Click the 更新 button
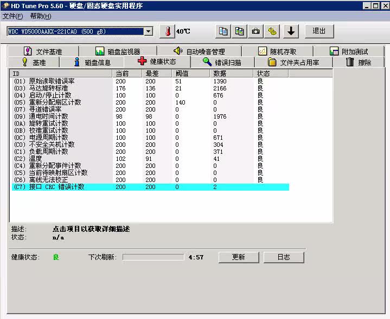390x319 pixels. (x=239, y=257)
